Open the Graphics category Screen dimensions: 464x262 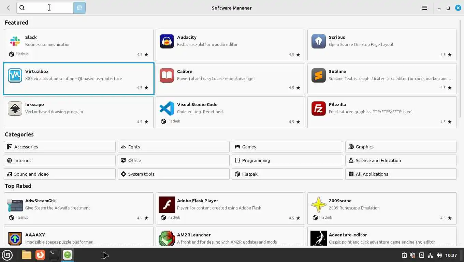tap(401, 147)
